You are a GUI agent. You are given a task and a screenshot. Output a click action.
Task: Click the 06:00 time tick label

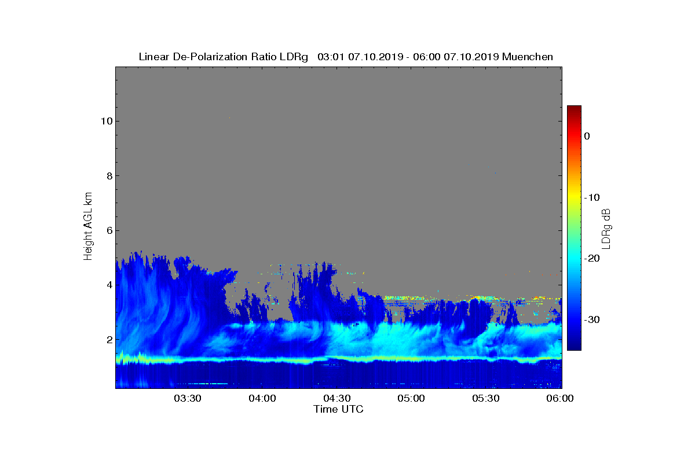coord(559,398)
